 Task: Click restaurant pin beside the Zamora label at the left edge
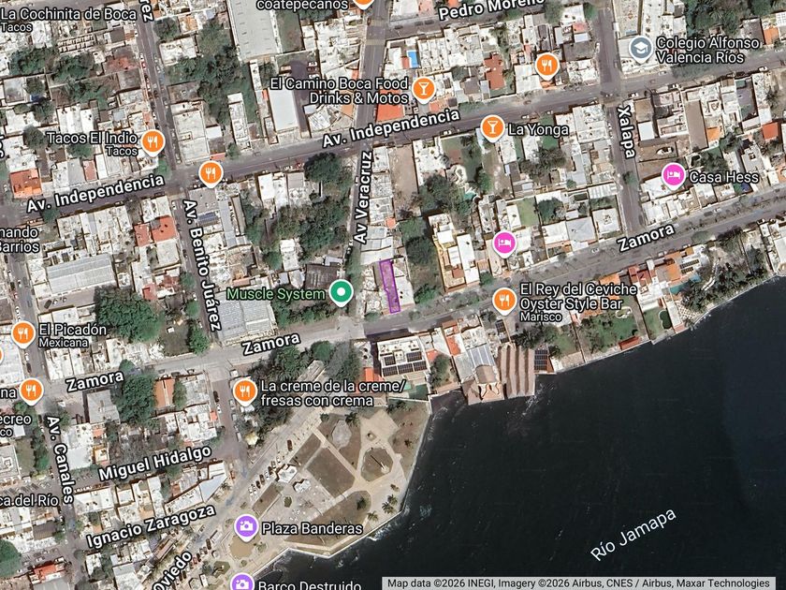click(x=31, y=391)
